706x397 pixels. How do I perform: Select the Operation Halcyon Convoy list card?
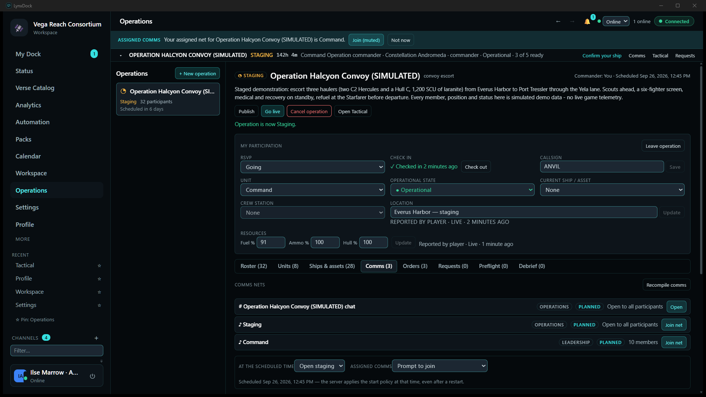[x=168, y=99]
